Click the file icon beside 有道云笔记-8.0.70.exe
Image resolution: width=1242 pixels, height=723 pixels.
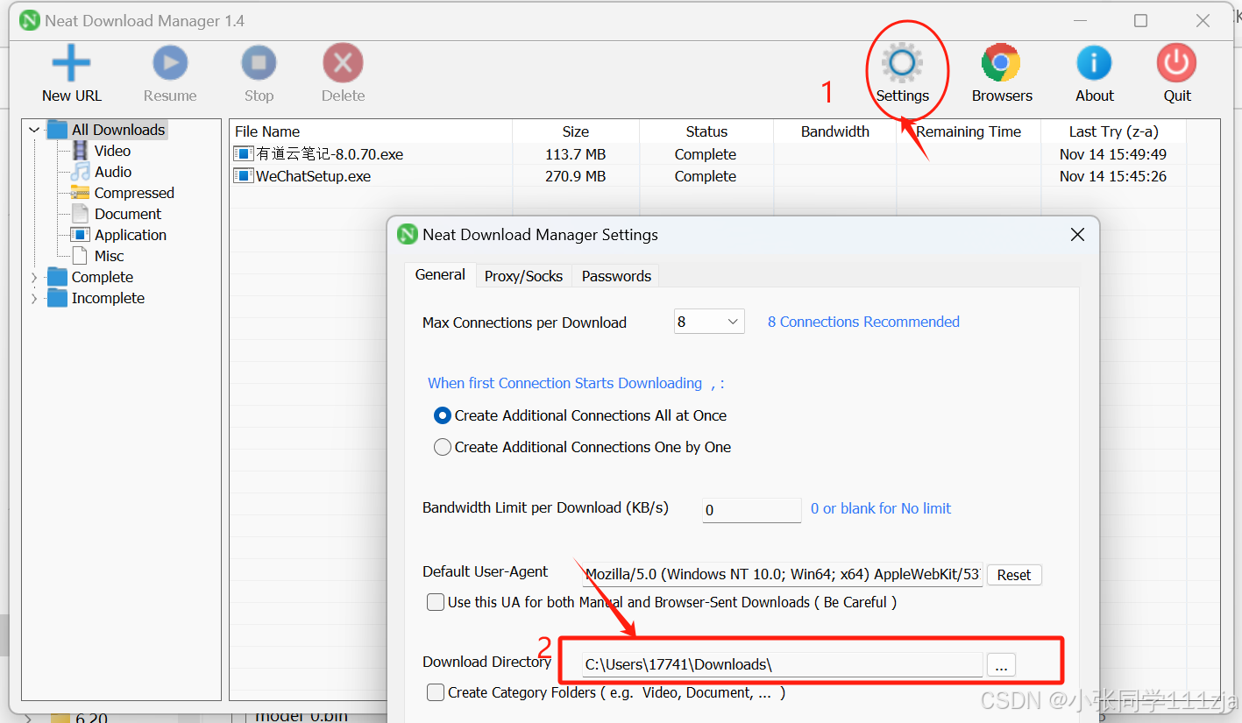pos(243,154)
